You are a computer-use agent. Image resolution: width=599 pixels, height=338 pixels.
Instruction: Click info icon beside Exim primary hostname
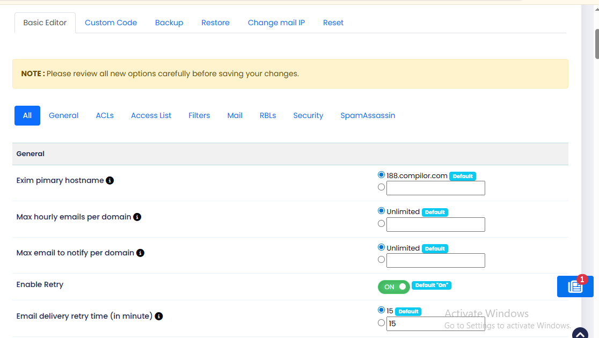pyautogui.click(x=109, y=181)
